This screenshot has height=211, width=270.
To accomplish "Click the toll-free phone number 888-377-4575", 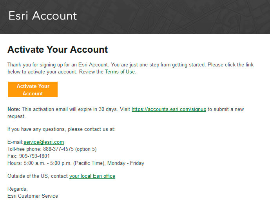I will coord(58,149).
